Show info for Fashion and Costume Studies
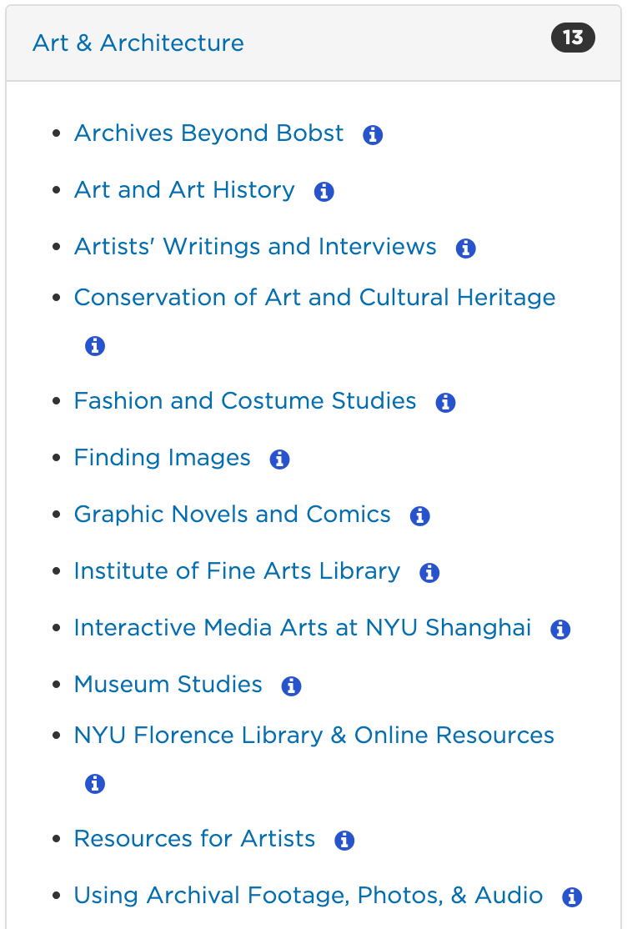This screenshot has height=929, width=627. point(445,403)
